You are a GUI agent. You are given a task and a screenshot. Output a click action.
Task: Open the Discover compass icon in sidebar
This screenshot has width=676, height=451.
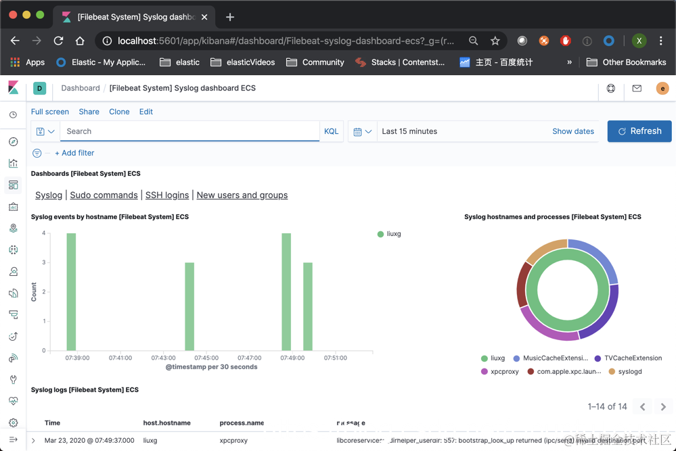coord(14,142)
